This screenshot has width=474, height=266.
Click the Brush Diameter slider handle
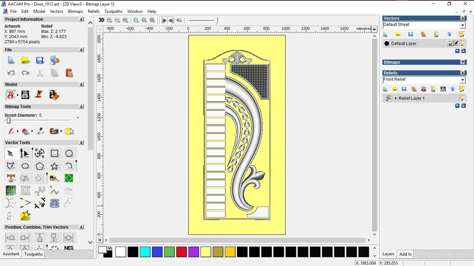point(9,121)
